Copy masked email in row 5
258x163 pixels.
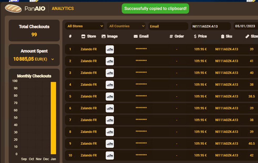(141, 96)
